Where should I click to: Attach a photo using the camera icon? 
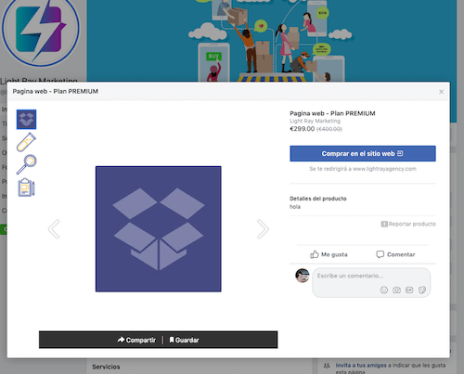396,290
